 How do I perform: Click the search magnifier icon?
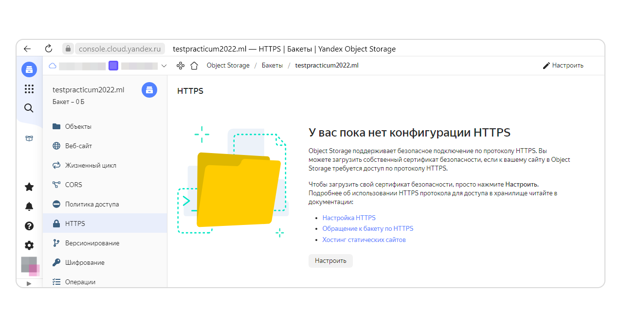pyautogui.click(x=29, y=108)
